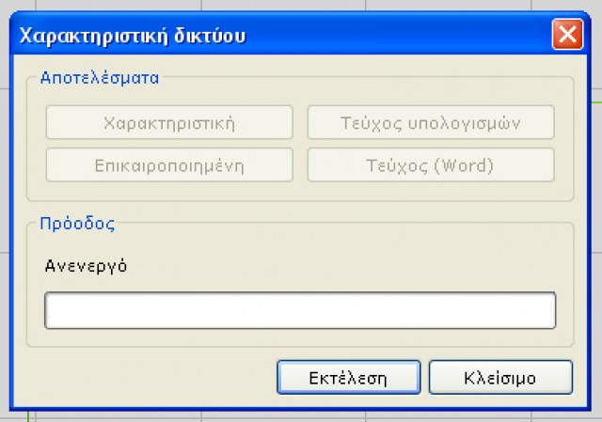Click the Πρόοδος group label
This screenshot has height=422, width=602.
[x=77, y=224]
